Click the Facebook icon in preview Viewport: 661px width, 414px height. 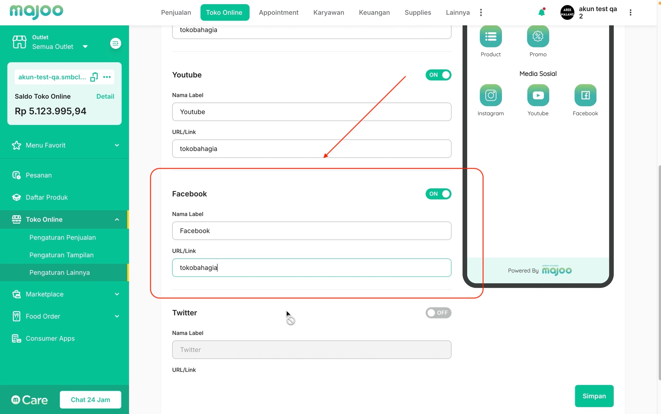point(585,95)
